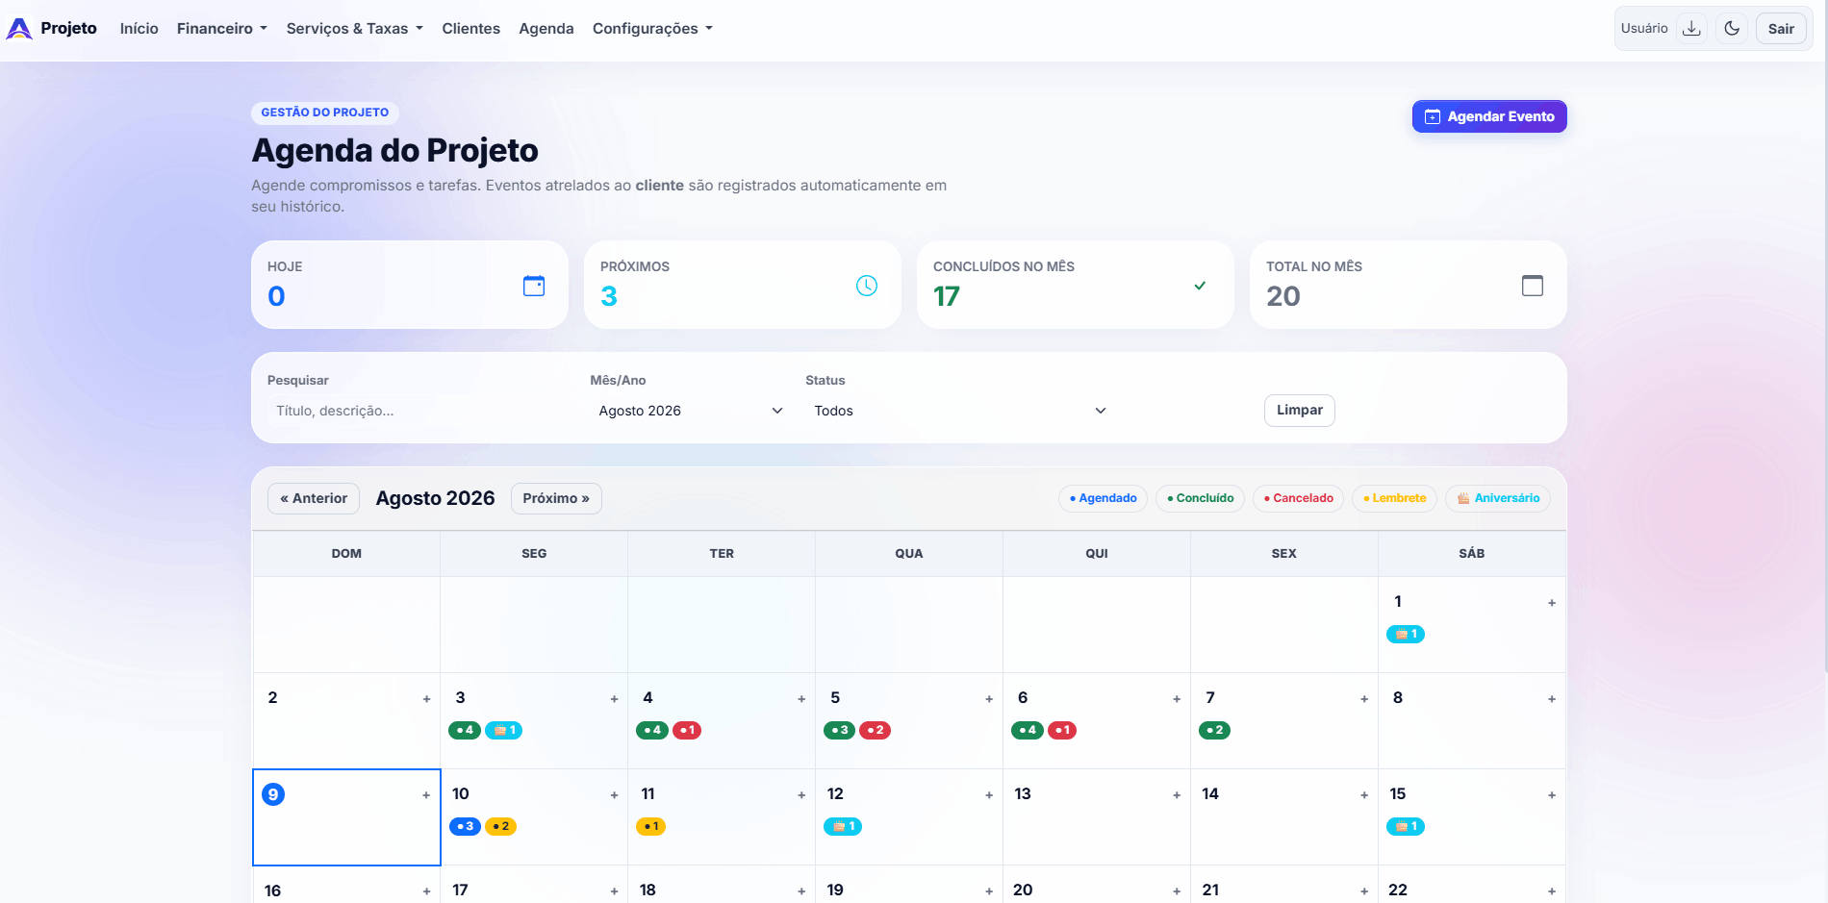
Task: Click the Agosto 2026 calendar heading
Action: [436, 498]
